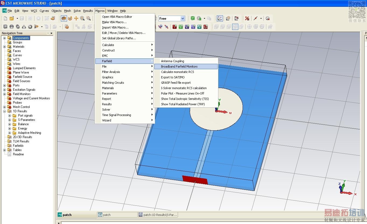Expand the Components tree node
This screenshot has width=367, height=224.
pos(4,38)
